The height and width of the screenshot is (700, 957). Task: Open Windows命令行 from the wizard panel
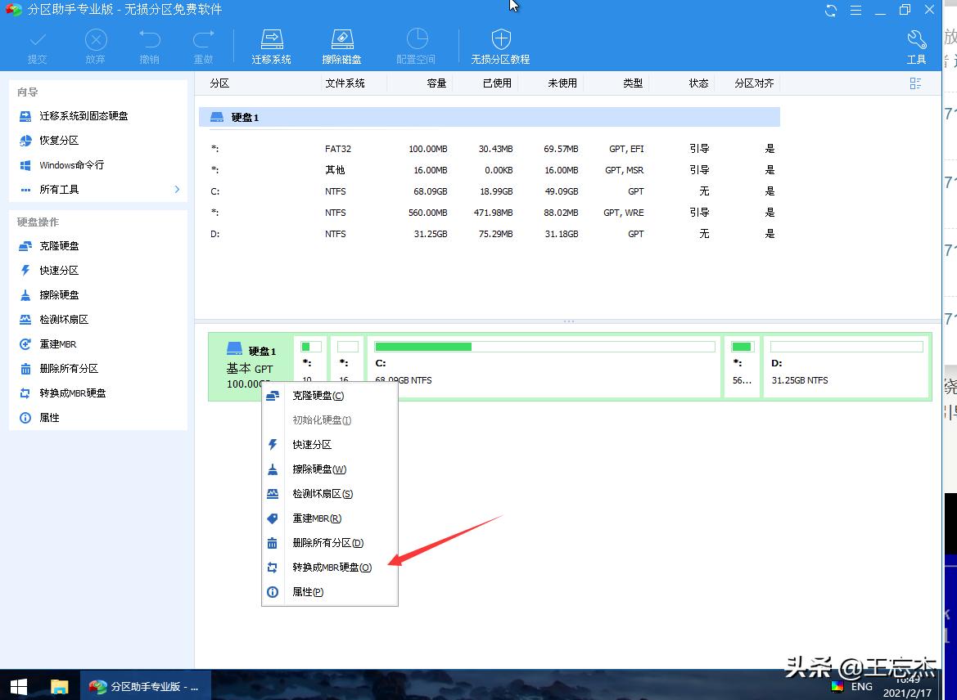click(x=71, y=165)
